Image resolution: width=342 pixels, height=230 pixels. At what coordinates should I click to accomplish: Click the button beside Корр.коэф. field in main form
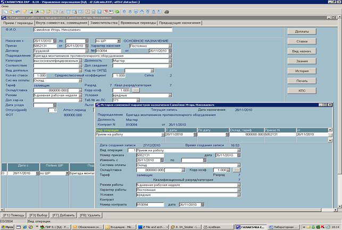135,90
